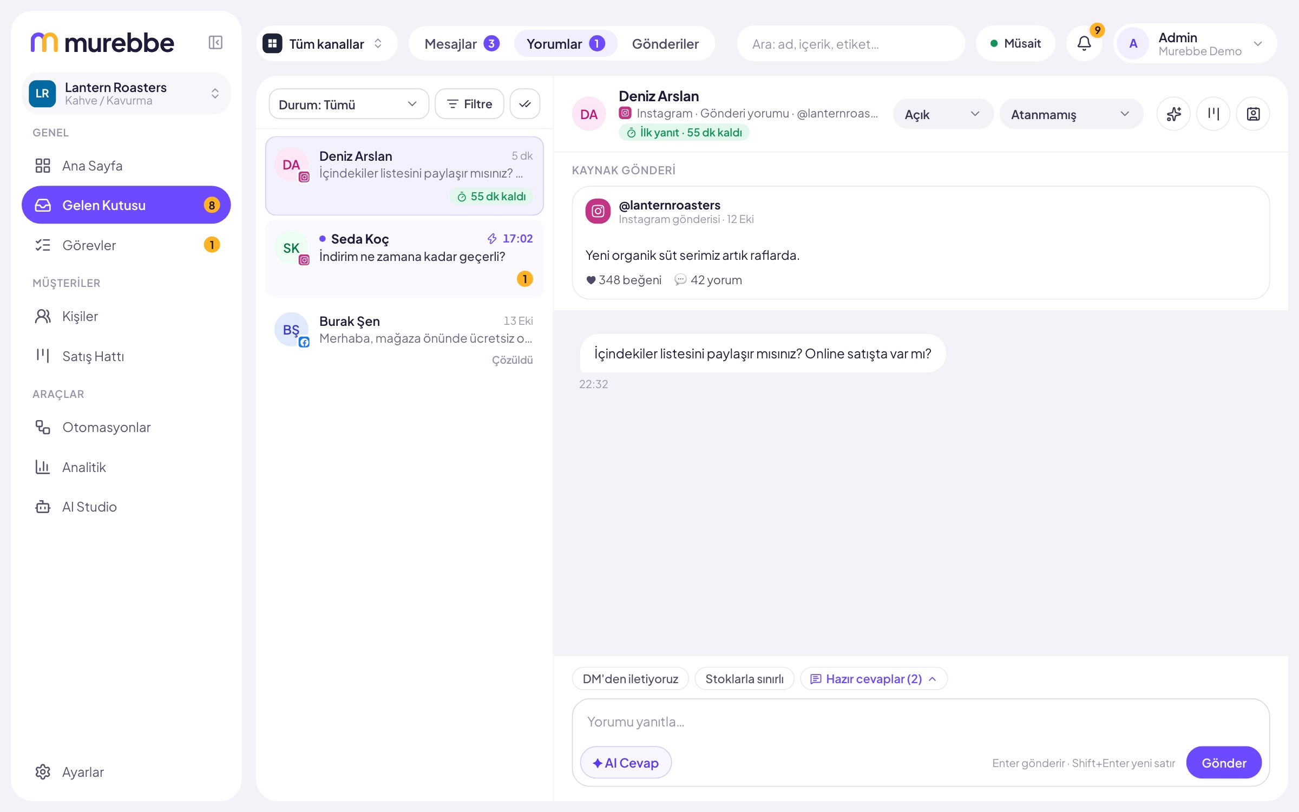The image size is (1299, 812).
Task: Open contact profile icon in conversation header
Action: click(x=1253, y=114)
